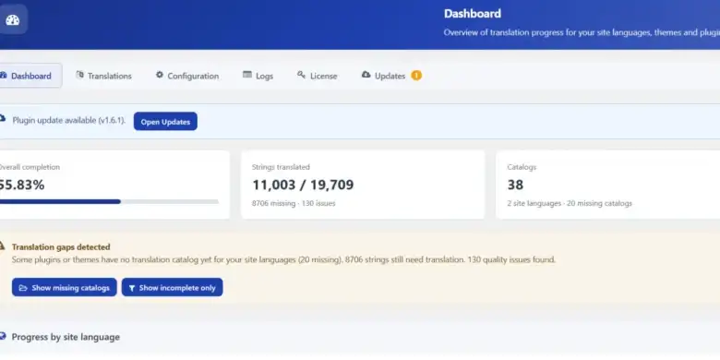This screenshot has width=720, height=360.
Task: Open the Configuration tab
Action: pos(186,76)
